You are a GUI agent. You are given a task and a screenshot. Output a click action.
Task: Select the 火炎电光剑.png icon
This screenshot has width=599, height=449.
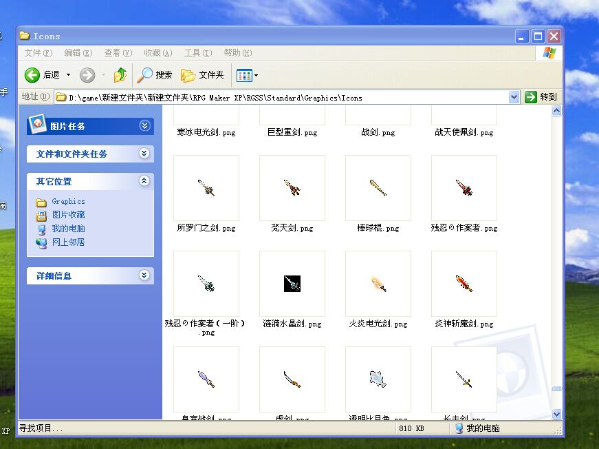click(x=378, y=284)
